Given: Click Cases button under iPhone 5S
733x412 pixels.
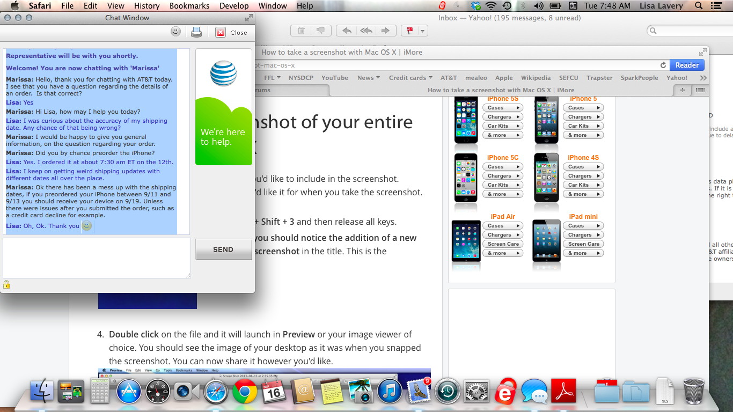Looking at the screenshot, I should (x=503, y=108).
